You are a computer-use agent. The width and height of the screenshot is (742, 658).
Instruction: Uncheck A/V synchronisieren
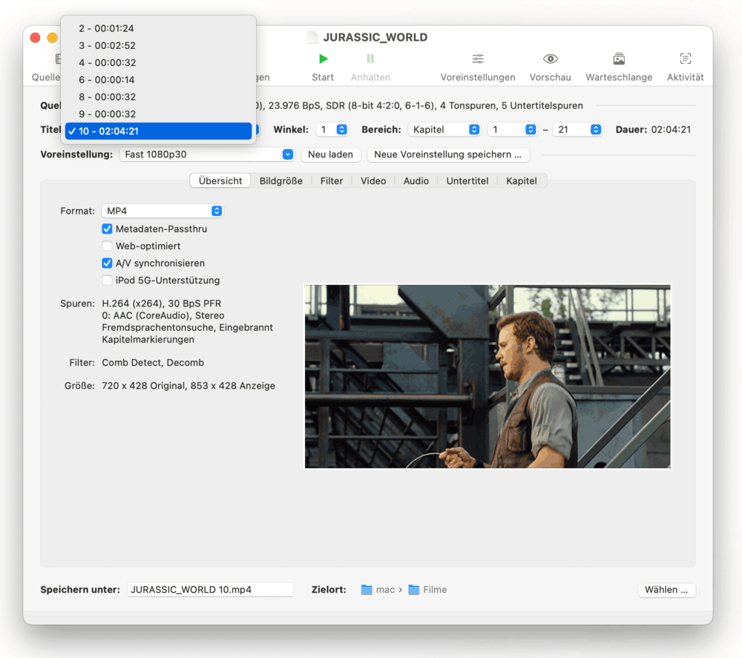click(108, 263)
